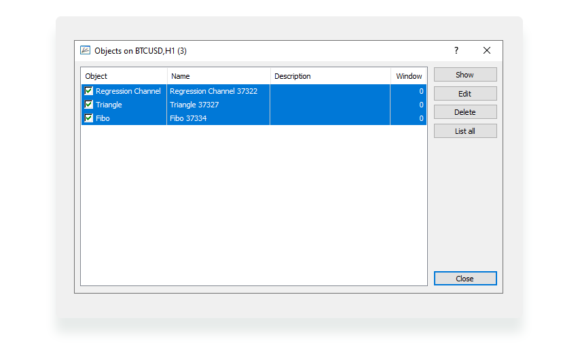Uncheck the Regression Channel checkbox
The width and height of the screenshot is (582, 350).
(88, 90)
